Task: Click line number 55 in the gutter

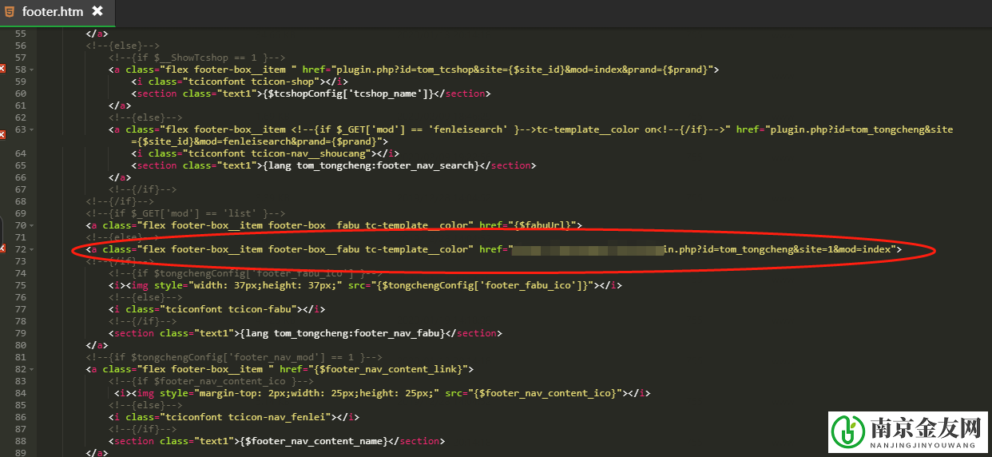Action: [21, 34]
